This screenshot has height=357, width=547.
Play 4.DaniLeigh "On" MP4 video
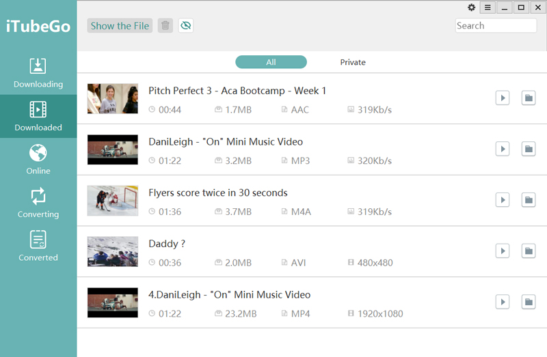503,302
